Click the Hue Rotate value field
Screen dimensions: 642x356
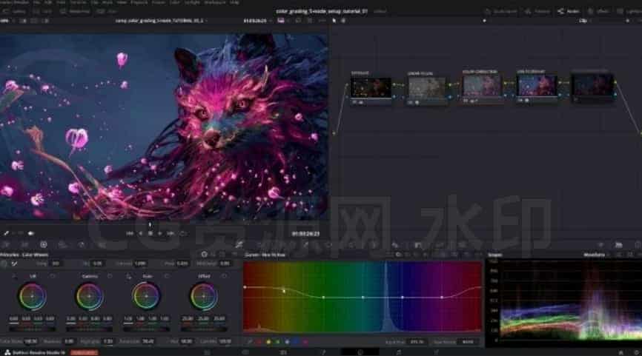[x=468, y=342]
